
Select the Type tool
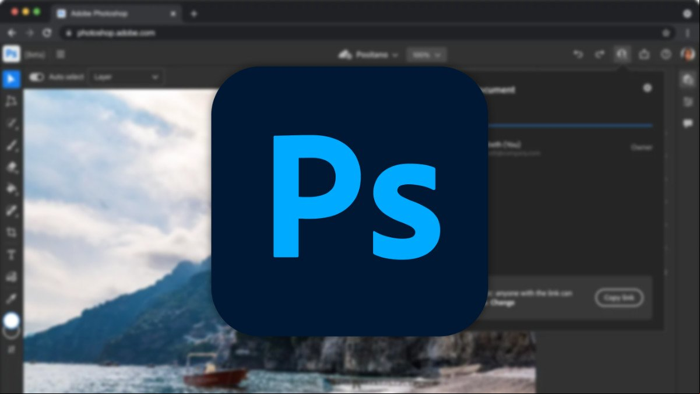coord(11,255)
